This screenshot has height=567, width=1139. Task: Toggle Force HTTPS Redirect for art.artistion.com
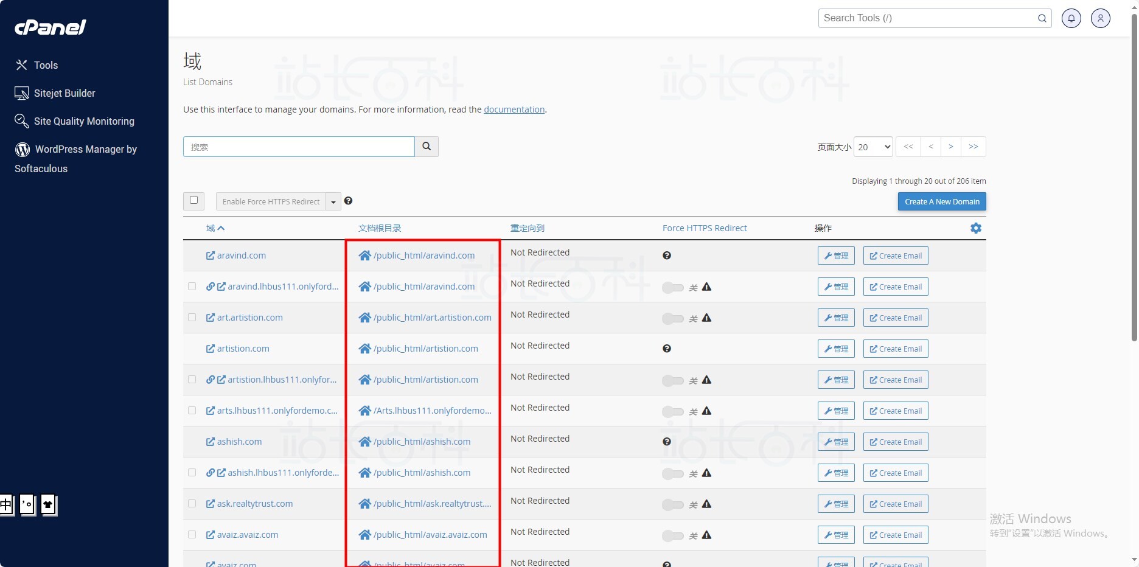[673, 318]
